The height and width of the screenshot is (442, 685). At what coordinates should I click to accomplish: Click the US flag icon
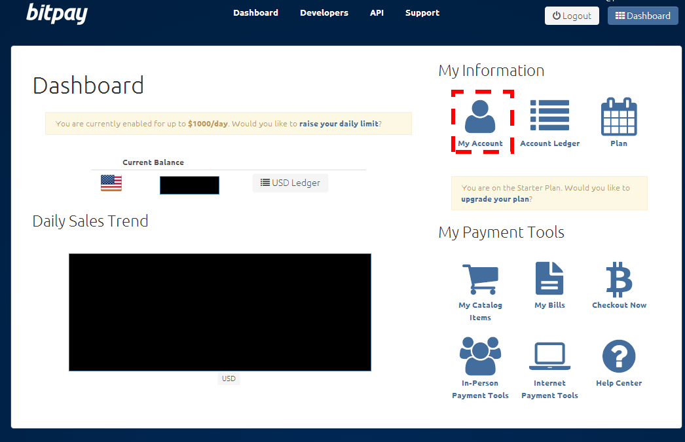pos(111,183)
